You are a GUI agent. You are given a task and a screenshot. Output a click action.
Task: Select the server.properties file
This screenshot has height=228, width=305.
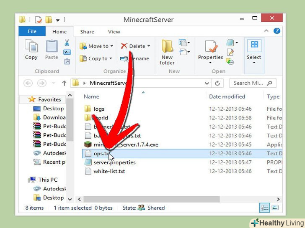point(114,162)
